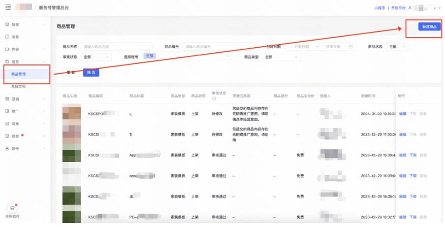Open the 商品状态 filter dropdown

(397, 47)
